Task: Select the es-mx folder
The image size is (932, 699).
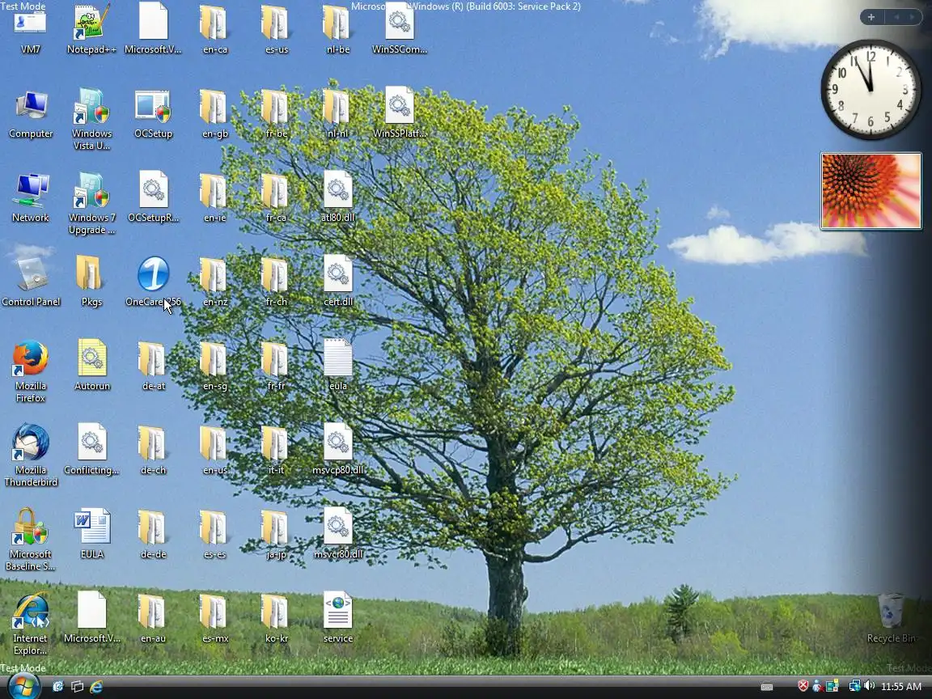Action: click(214, 619)
